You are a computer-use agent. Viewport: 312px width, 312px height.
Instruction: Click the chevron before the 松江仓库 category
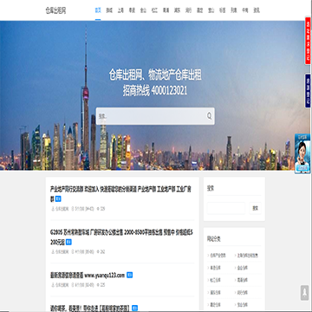pyautogui.click(x=208, y=280)
